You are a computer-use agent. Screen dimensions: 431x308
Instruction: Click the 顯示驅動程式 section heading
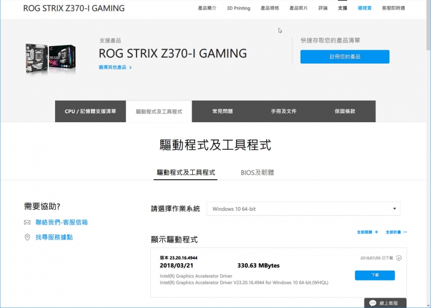click(x=174, y=240)
